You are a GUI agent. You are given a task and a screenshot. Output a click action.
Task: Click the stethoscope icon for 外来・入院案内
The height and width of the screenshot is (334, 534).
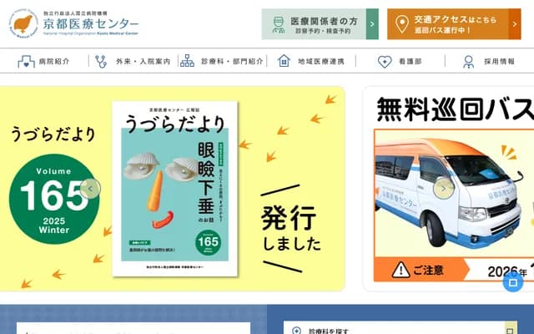click(101, 62)
